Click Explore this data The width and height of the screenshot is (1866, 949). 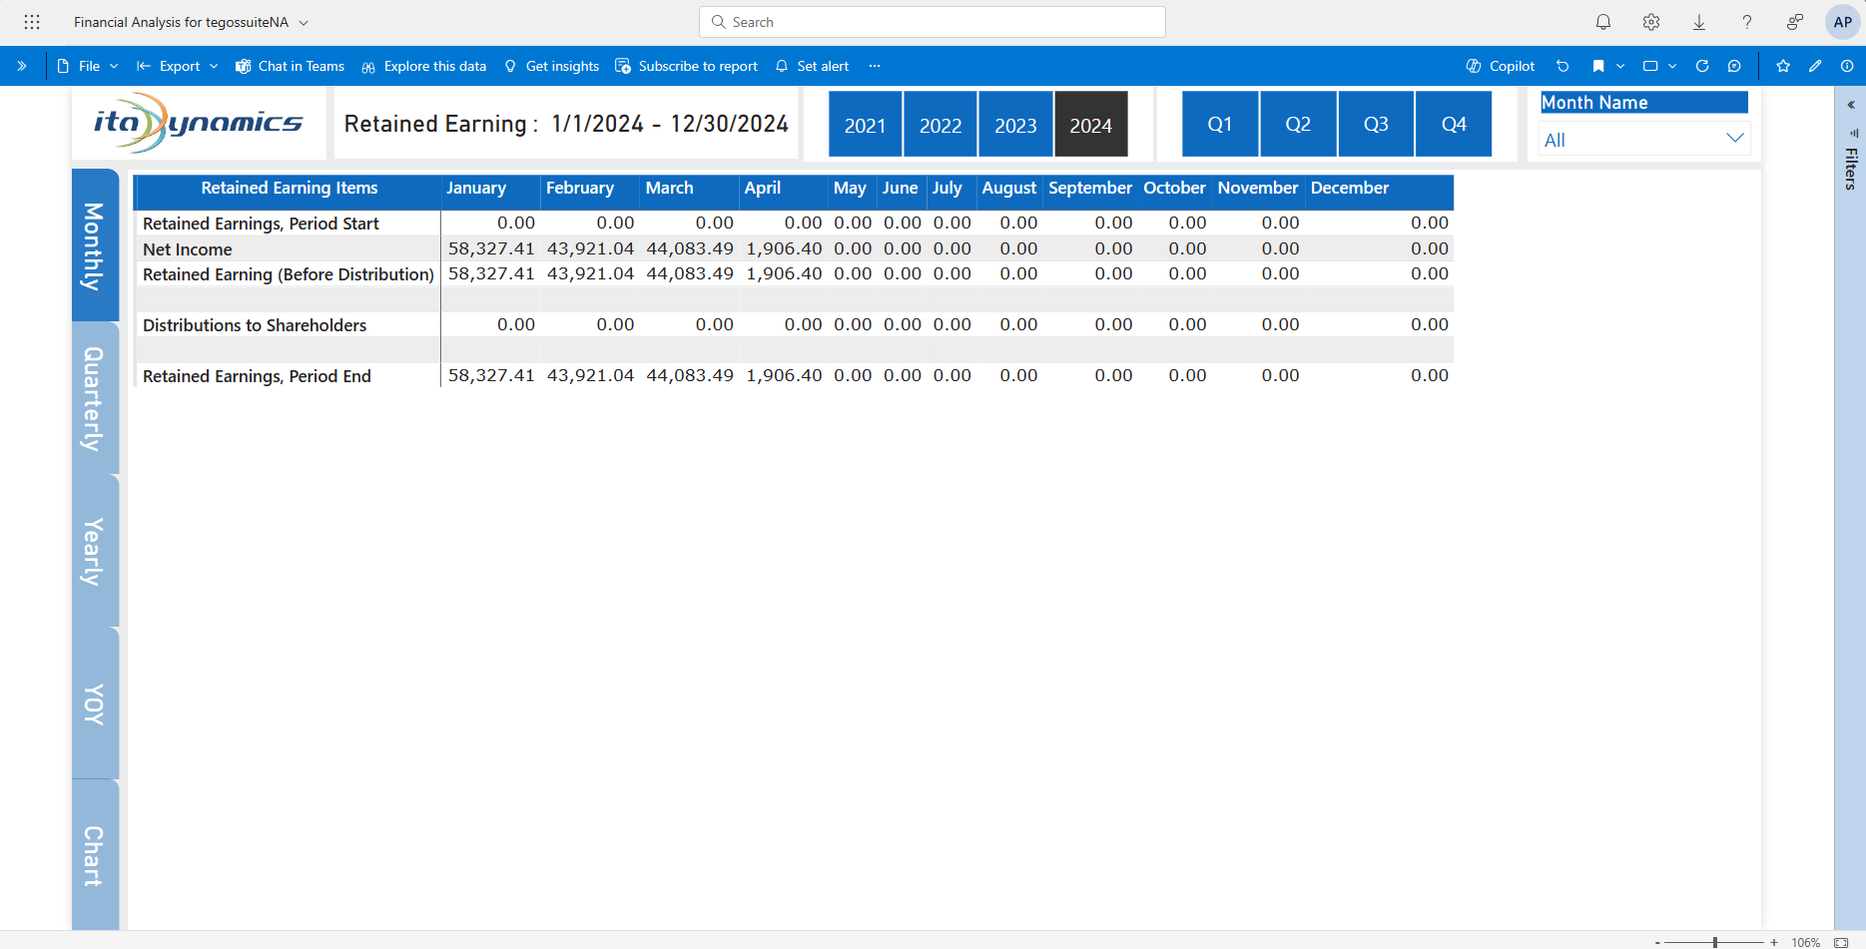(424, 66)
